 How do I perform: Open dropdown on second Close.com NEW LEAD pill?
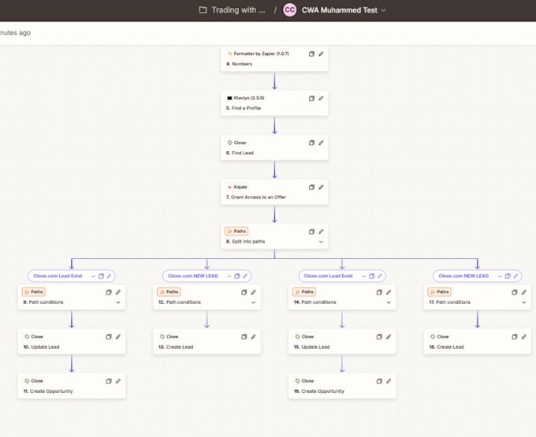500,276
